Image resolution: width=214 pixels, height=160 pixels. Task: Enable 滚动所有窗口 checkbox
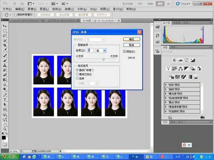point(15,15)
